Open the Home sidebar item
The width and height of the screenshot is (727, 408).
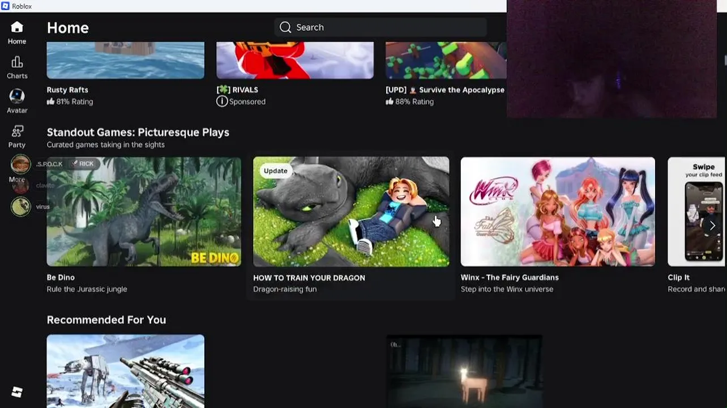17,33
